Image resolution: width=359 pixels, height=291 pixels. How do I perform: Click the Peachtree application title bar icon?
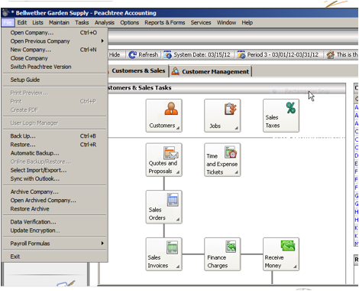click(5, 13)
